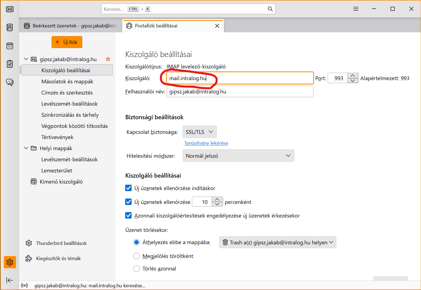Viewport: 421px width, 290px height.
Task: Open the SSL/TLS connection security dropdown
Action: [200, 132]
